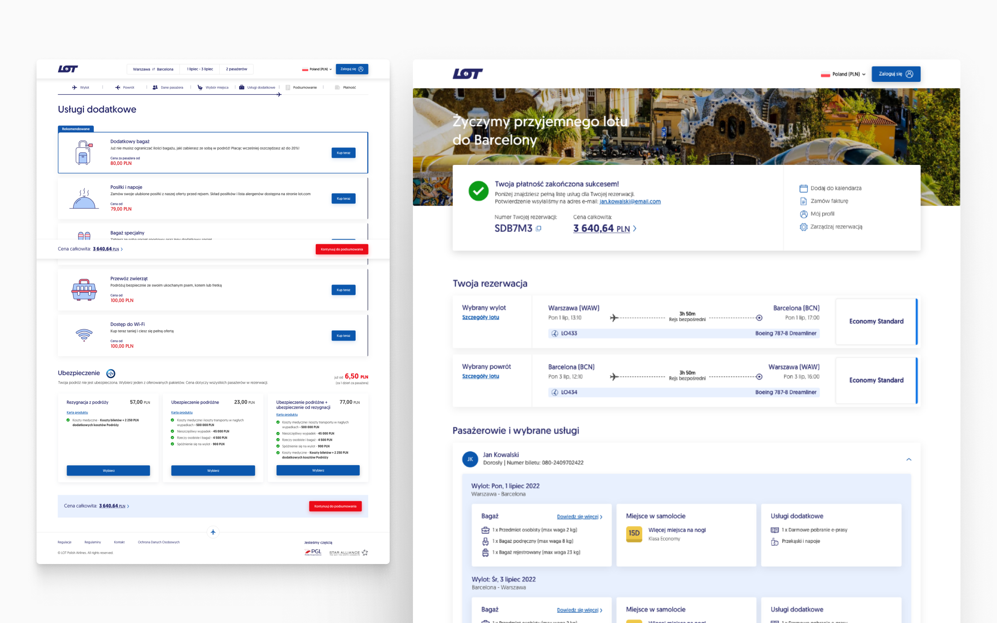
Task: Open Karta produktu under Rezygnacja z podróży
Action: [77, 412]
